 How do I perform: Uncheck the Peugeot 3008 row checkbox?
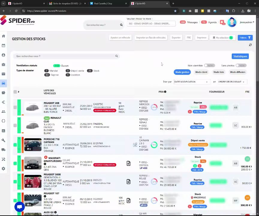click(15, 181)
